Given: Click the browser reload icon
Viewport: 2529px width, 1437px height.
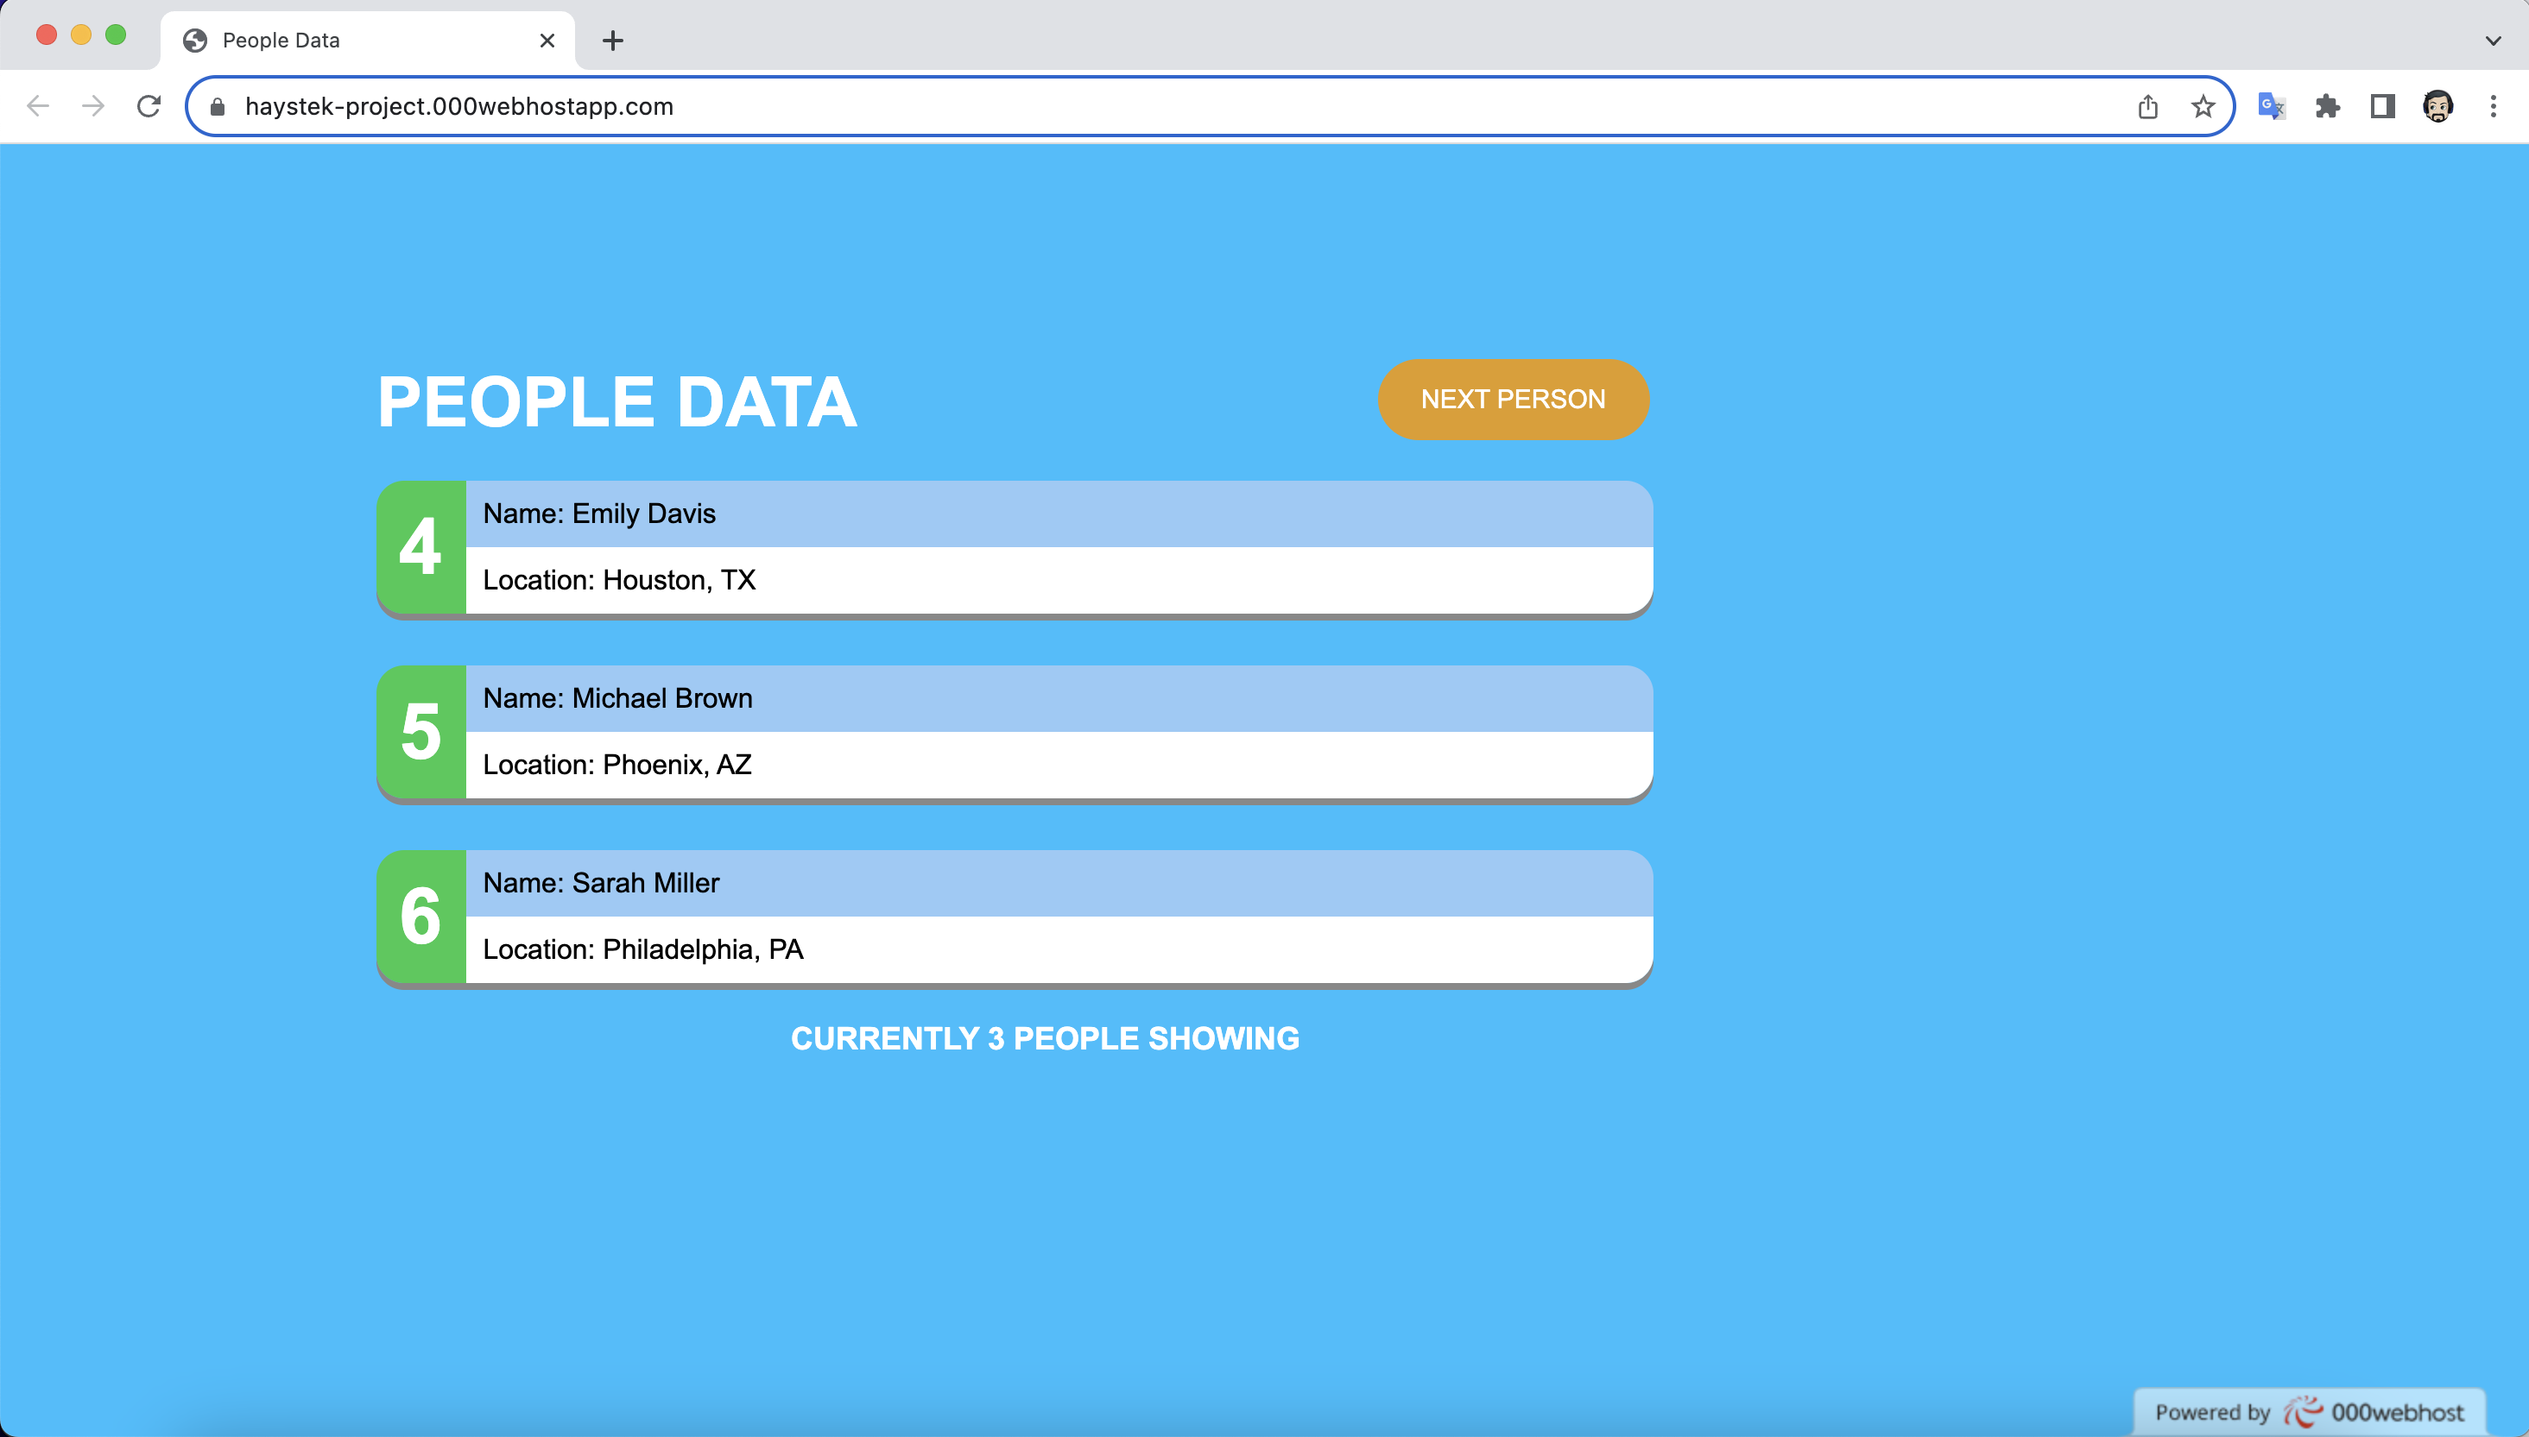Looking at the screenshot, I should tap(149, 105).
